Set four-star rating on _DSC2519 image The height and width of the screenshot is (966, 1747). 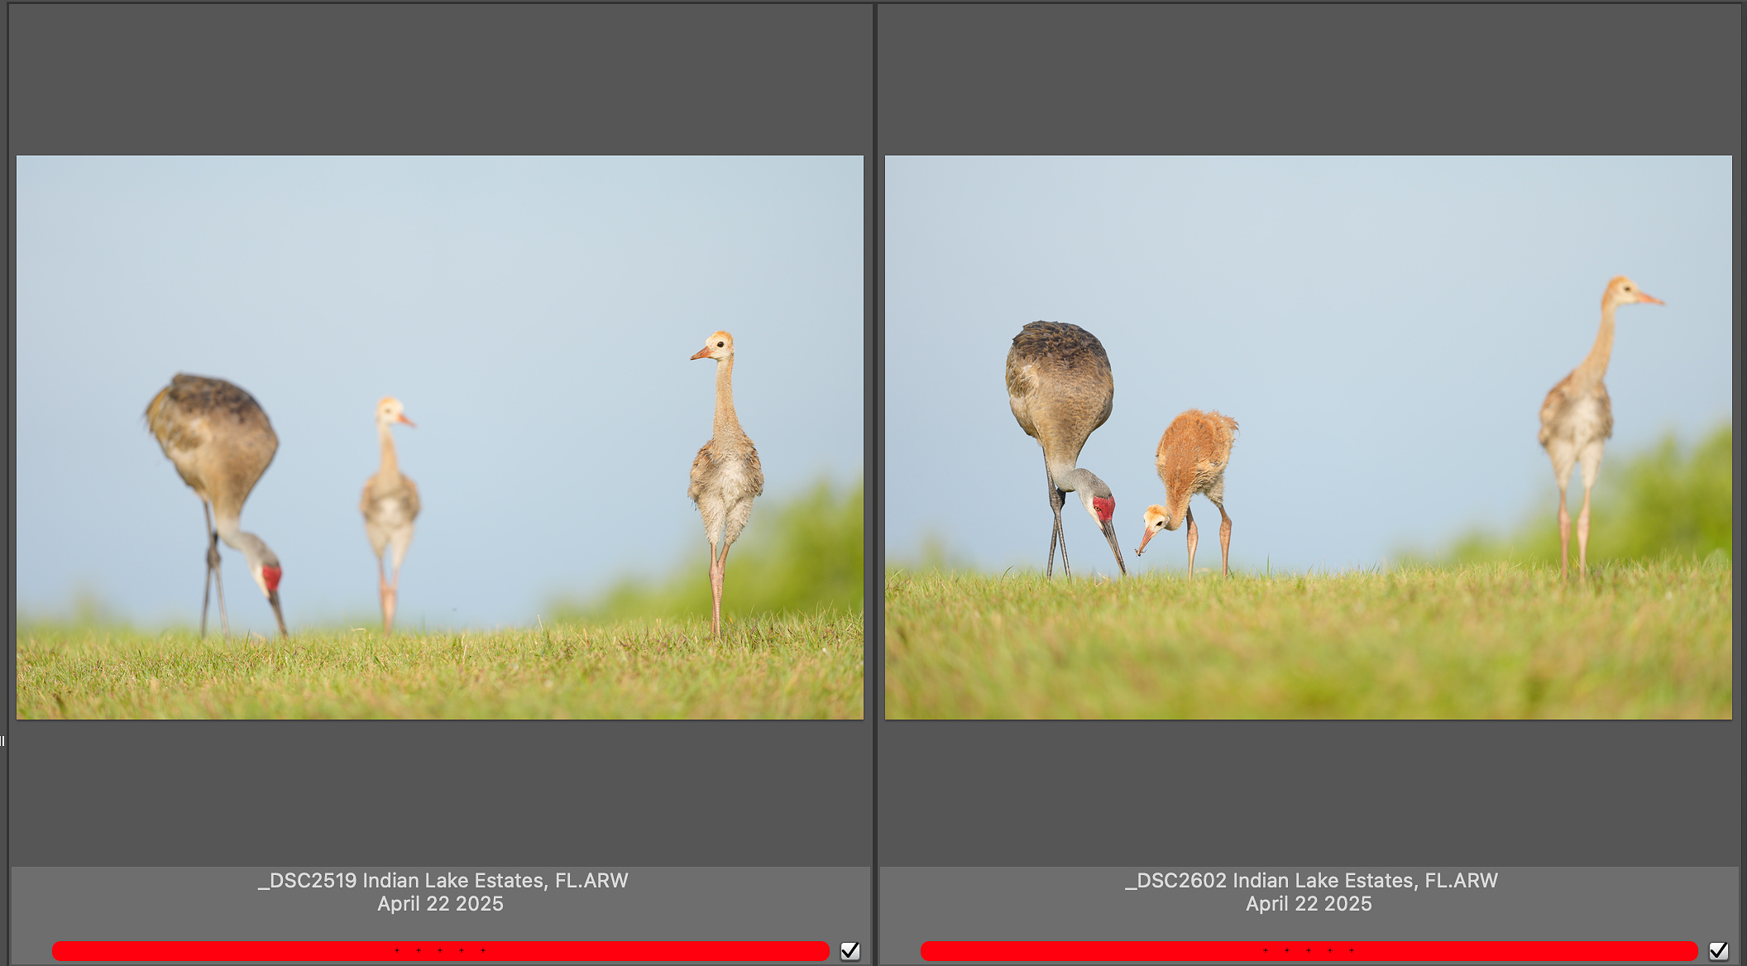(462, 950)
